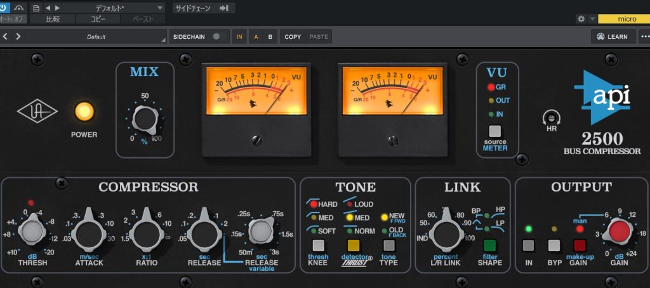
Task: Click the 比較 compare menu item
Action: 53,19
